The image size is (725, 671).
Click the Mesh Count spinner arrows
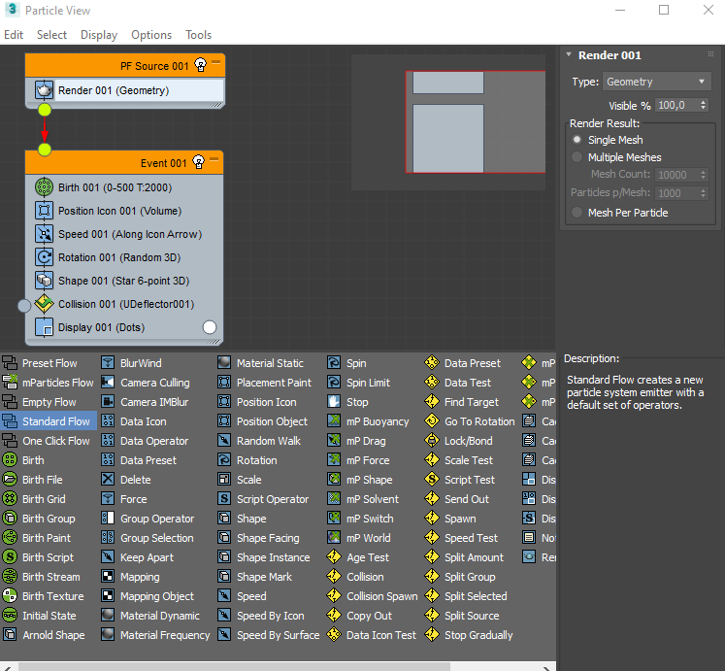(704, 175)
